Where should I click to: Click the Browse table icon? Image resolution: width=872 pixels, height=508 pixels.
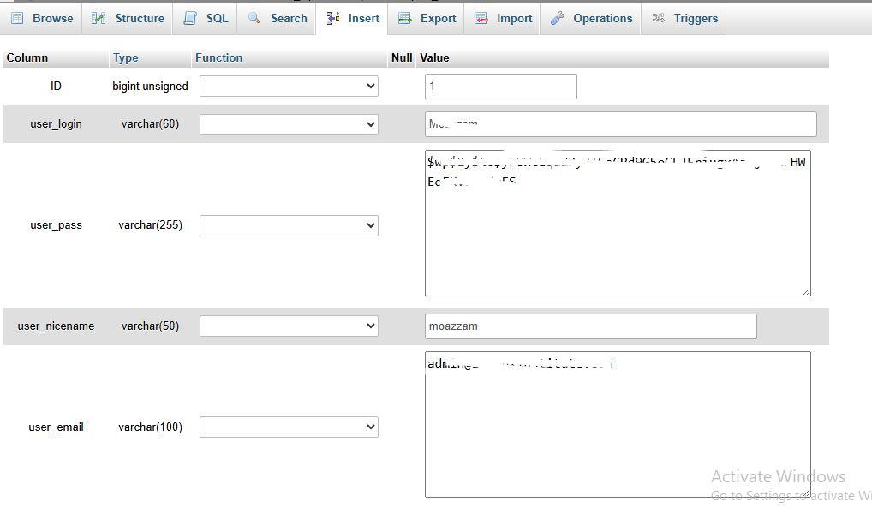[x=17, y=18]
